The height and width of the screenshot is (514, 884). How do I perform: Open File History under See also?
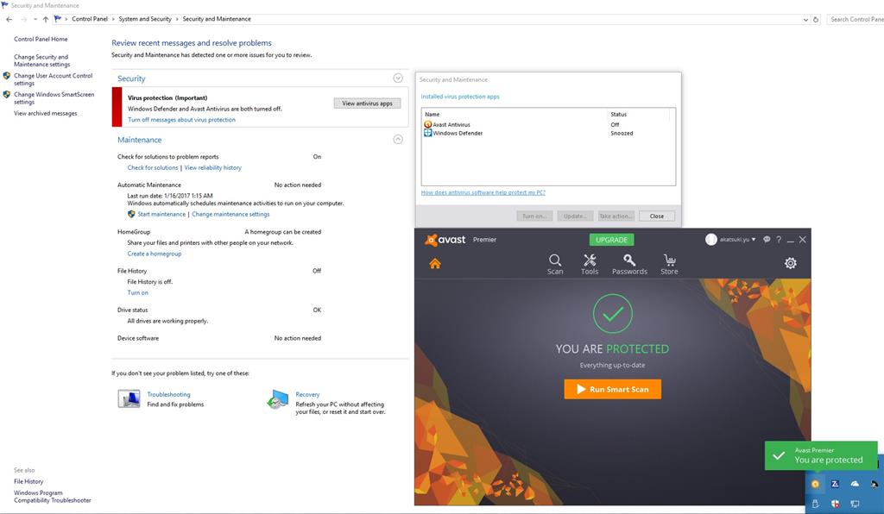pos(28,481)
